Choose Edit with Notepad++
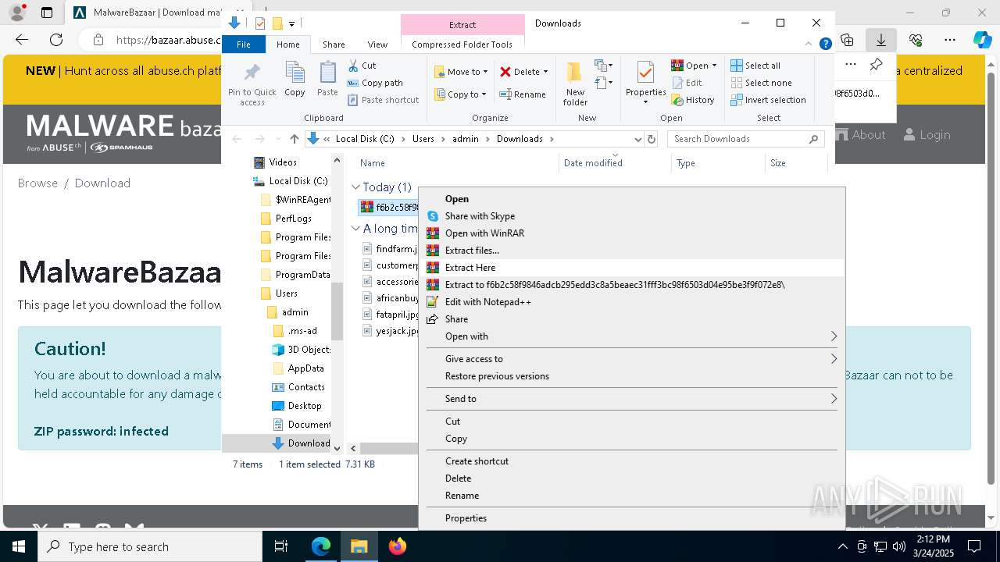The width and height of the screenshot is (1000, 562). point(632,302)
